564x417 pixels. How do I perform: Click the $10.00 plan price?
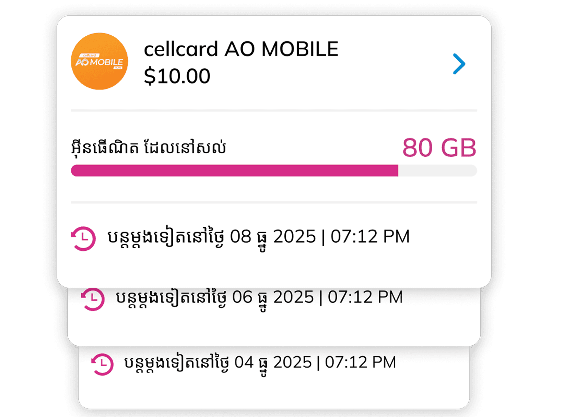(x=177, y=76)
